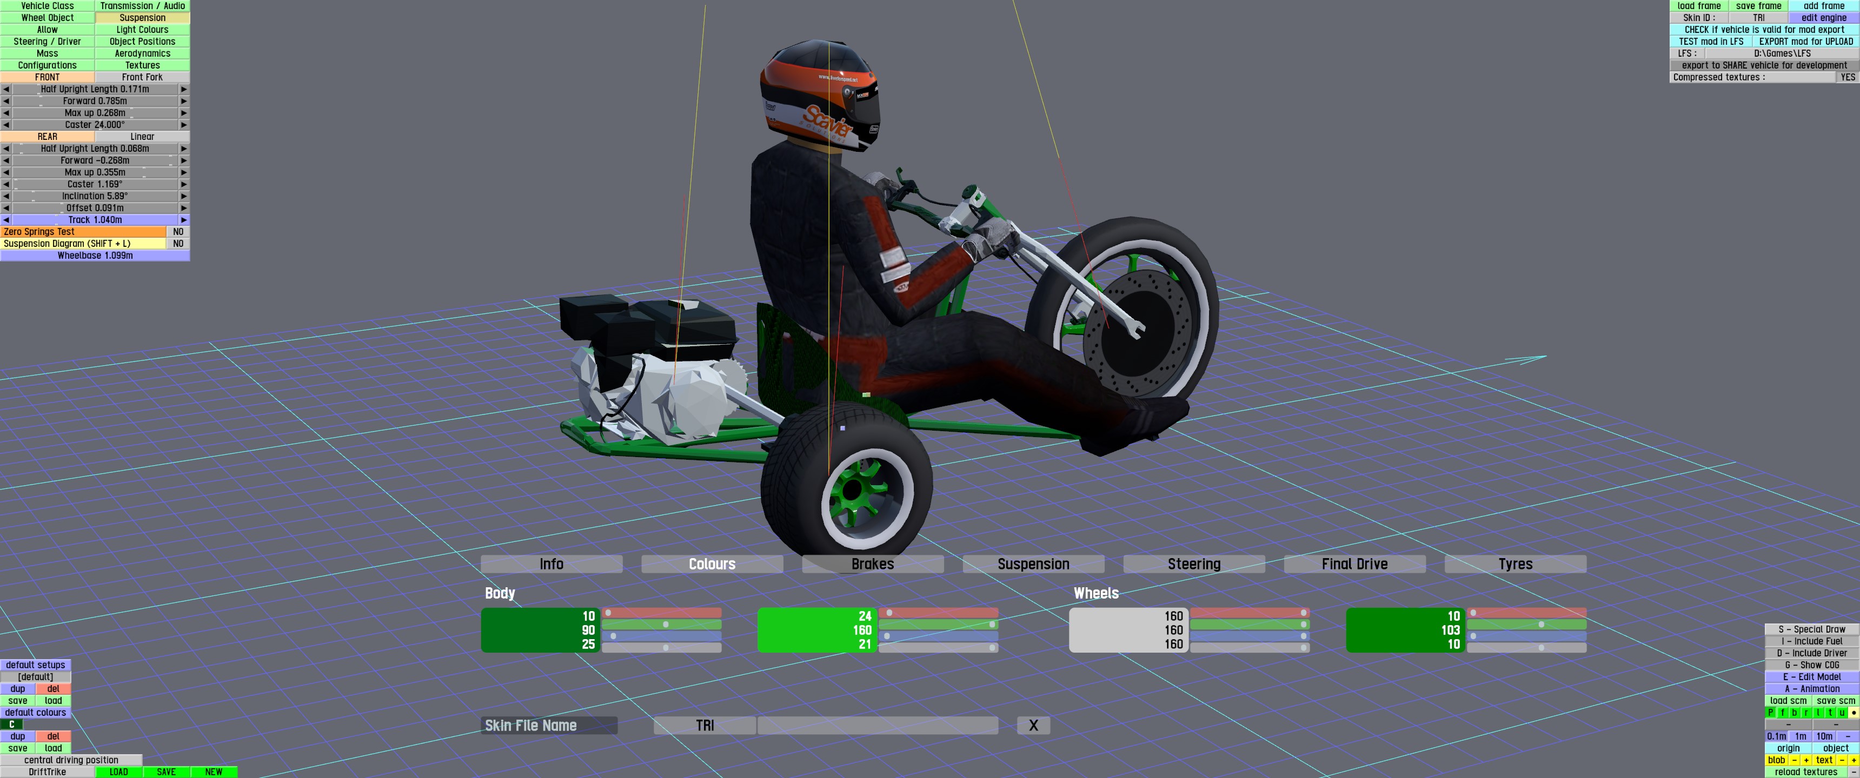
Task: Toggle Compressed textures YES button
Action: [x=1847, y=77]
